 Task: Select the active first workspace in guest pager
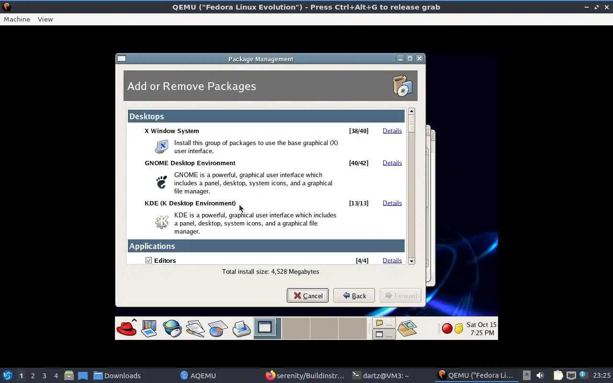coord(267,328)
